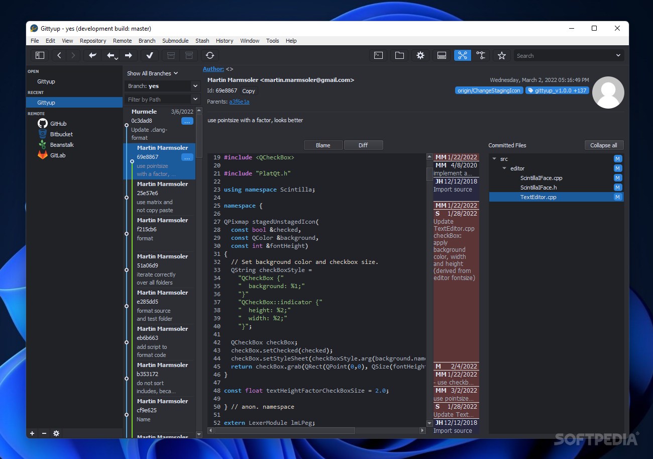Open the Branch: yes combo box

164,86
